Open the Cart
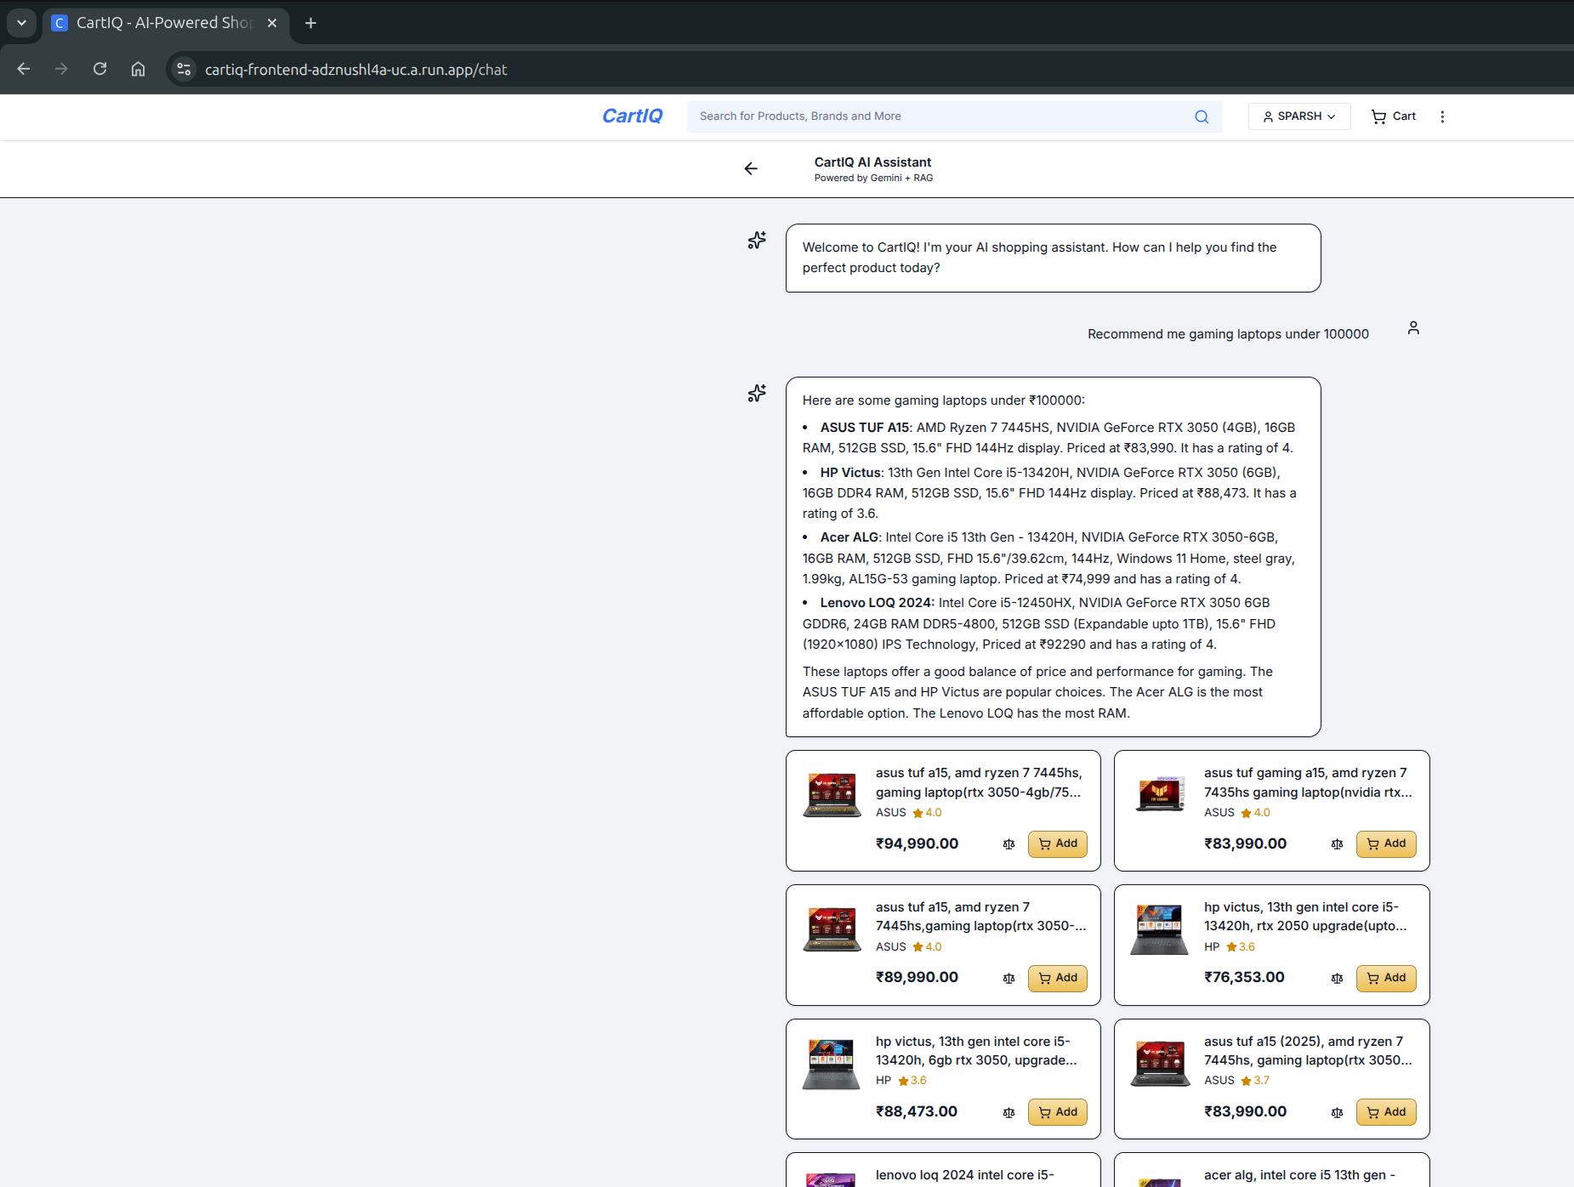The width and height of the screenshot is (1574, 1187). tap(1394, 116)
